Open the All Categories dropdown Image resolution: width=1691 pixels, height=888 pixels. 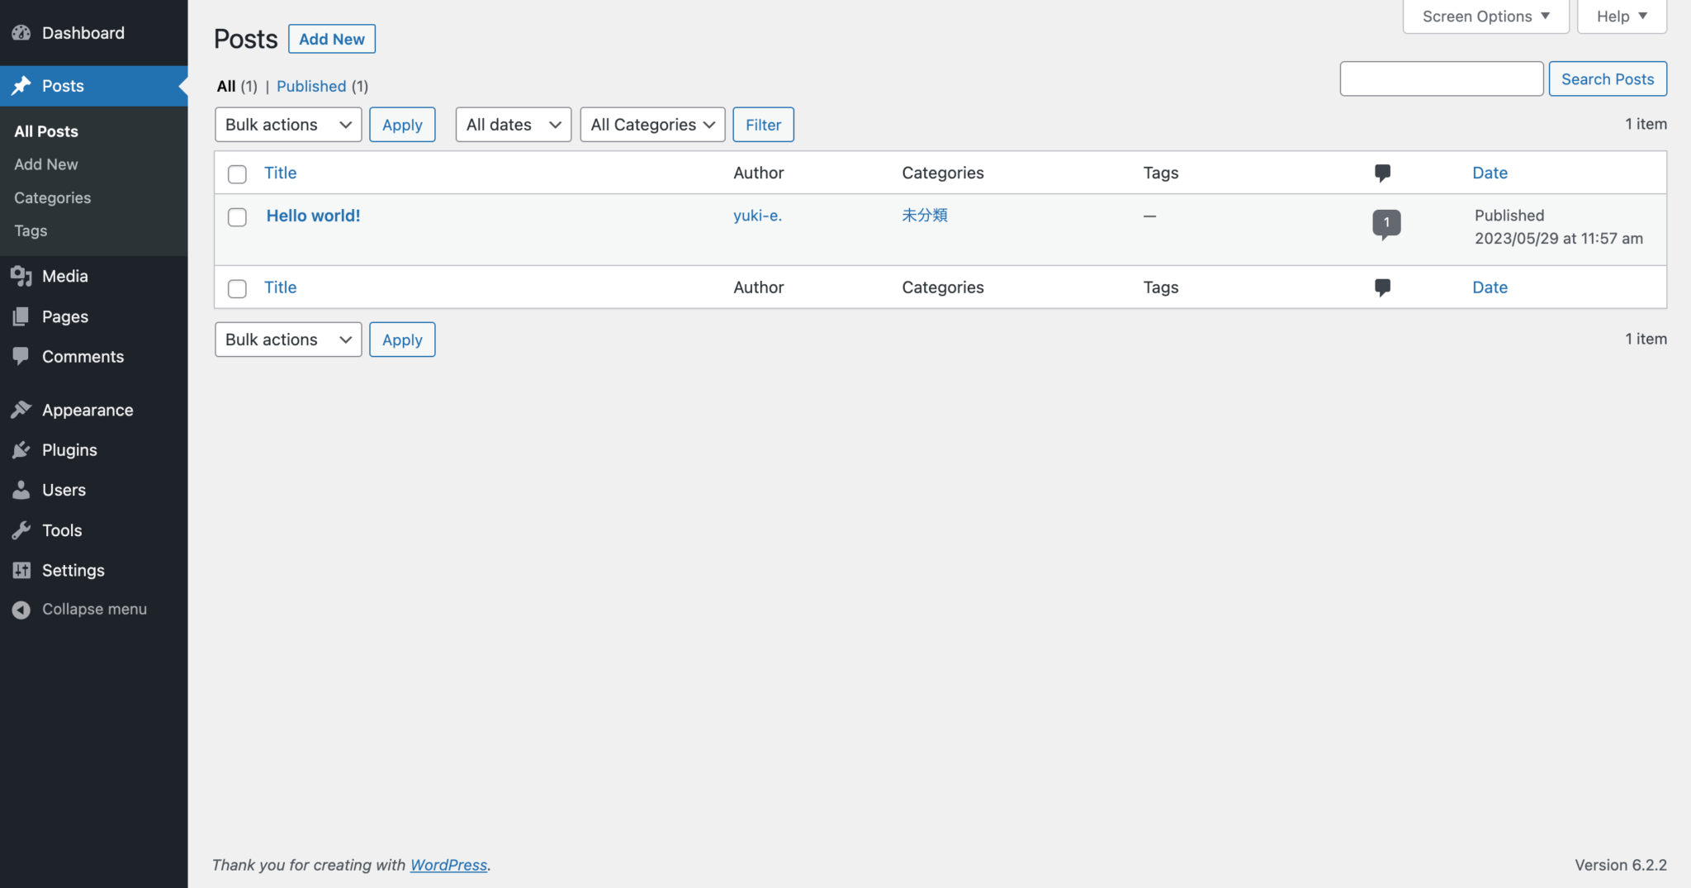point(652,125)
